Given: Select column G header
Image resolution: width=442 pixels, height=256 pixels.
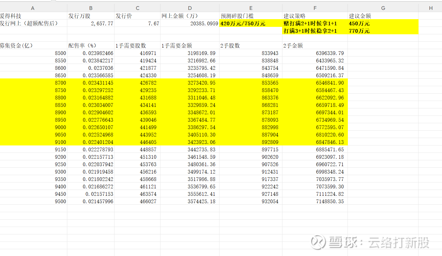Looking at the screenshot, I should [383, 8].
